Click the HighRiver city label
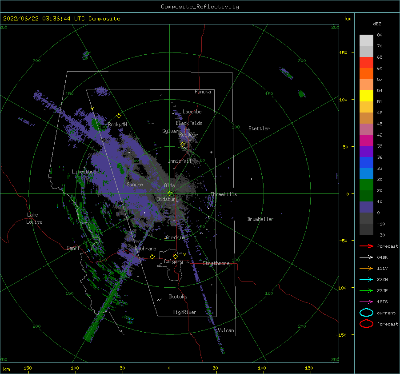This screenshot has width=400, height=374. pos(184,312)
